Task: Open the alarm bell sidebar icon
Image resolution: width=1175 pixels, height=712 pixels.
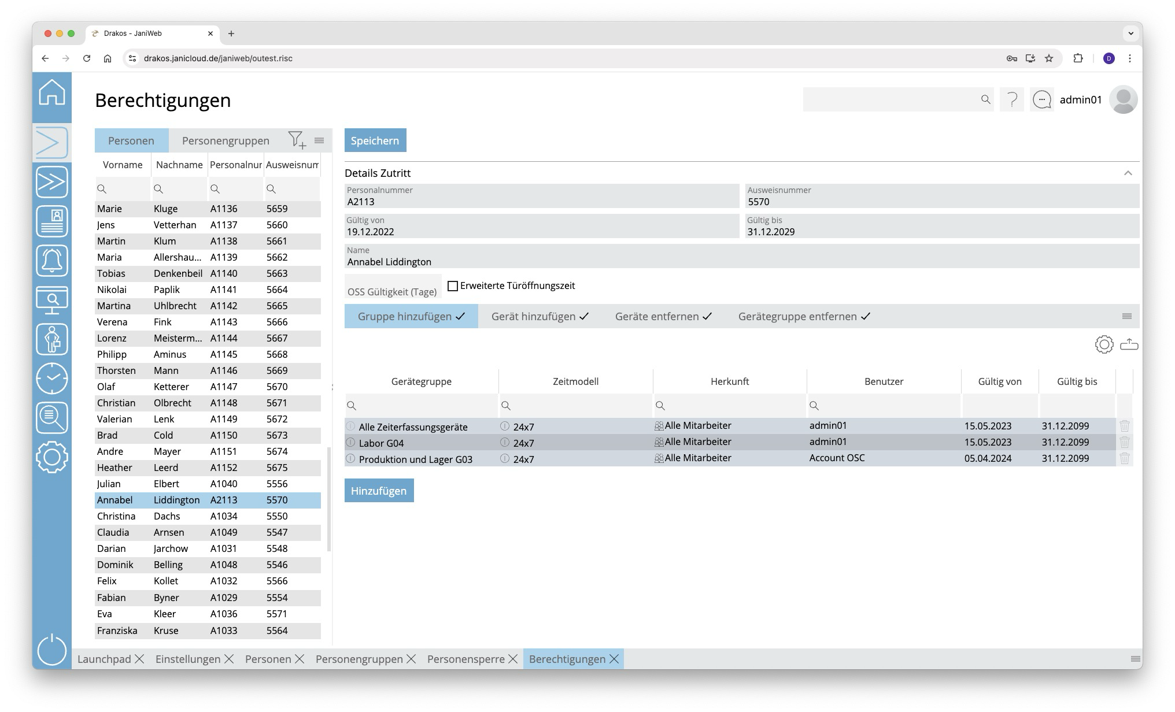Action: pos(52,261)
